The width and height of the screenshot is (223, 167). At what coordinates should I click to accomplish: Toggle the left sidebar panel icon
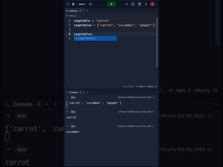point(68,4)
